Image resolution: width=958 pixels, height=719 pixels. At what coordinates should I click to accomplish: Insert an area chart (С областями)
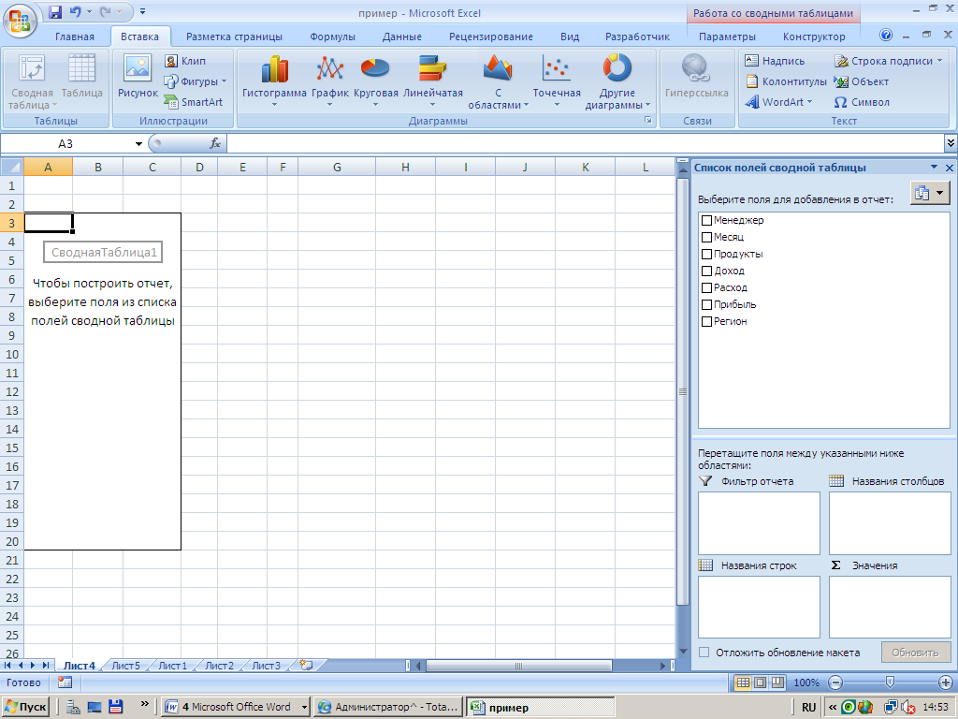coord(498,81)
